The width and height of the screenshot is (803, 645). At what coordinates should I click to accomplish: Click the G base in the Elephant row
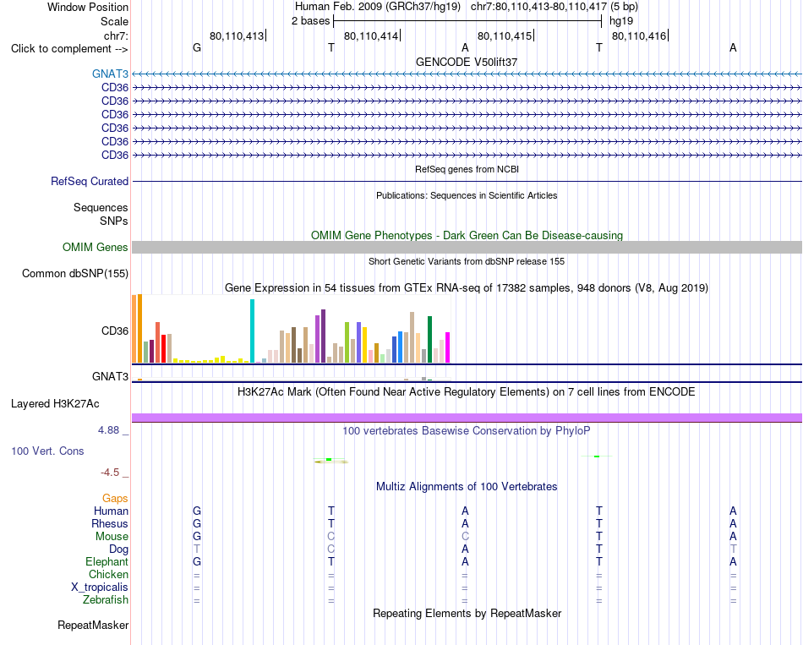coord(197,561)
